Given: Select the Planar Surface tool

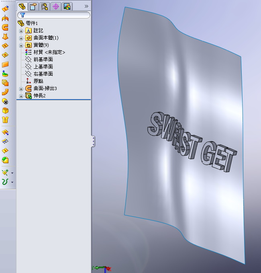Looking at the screenshot, I should click(5, 64).
